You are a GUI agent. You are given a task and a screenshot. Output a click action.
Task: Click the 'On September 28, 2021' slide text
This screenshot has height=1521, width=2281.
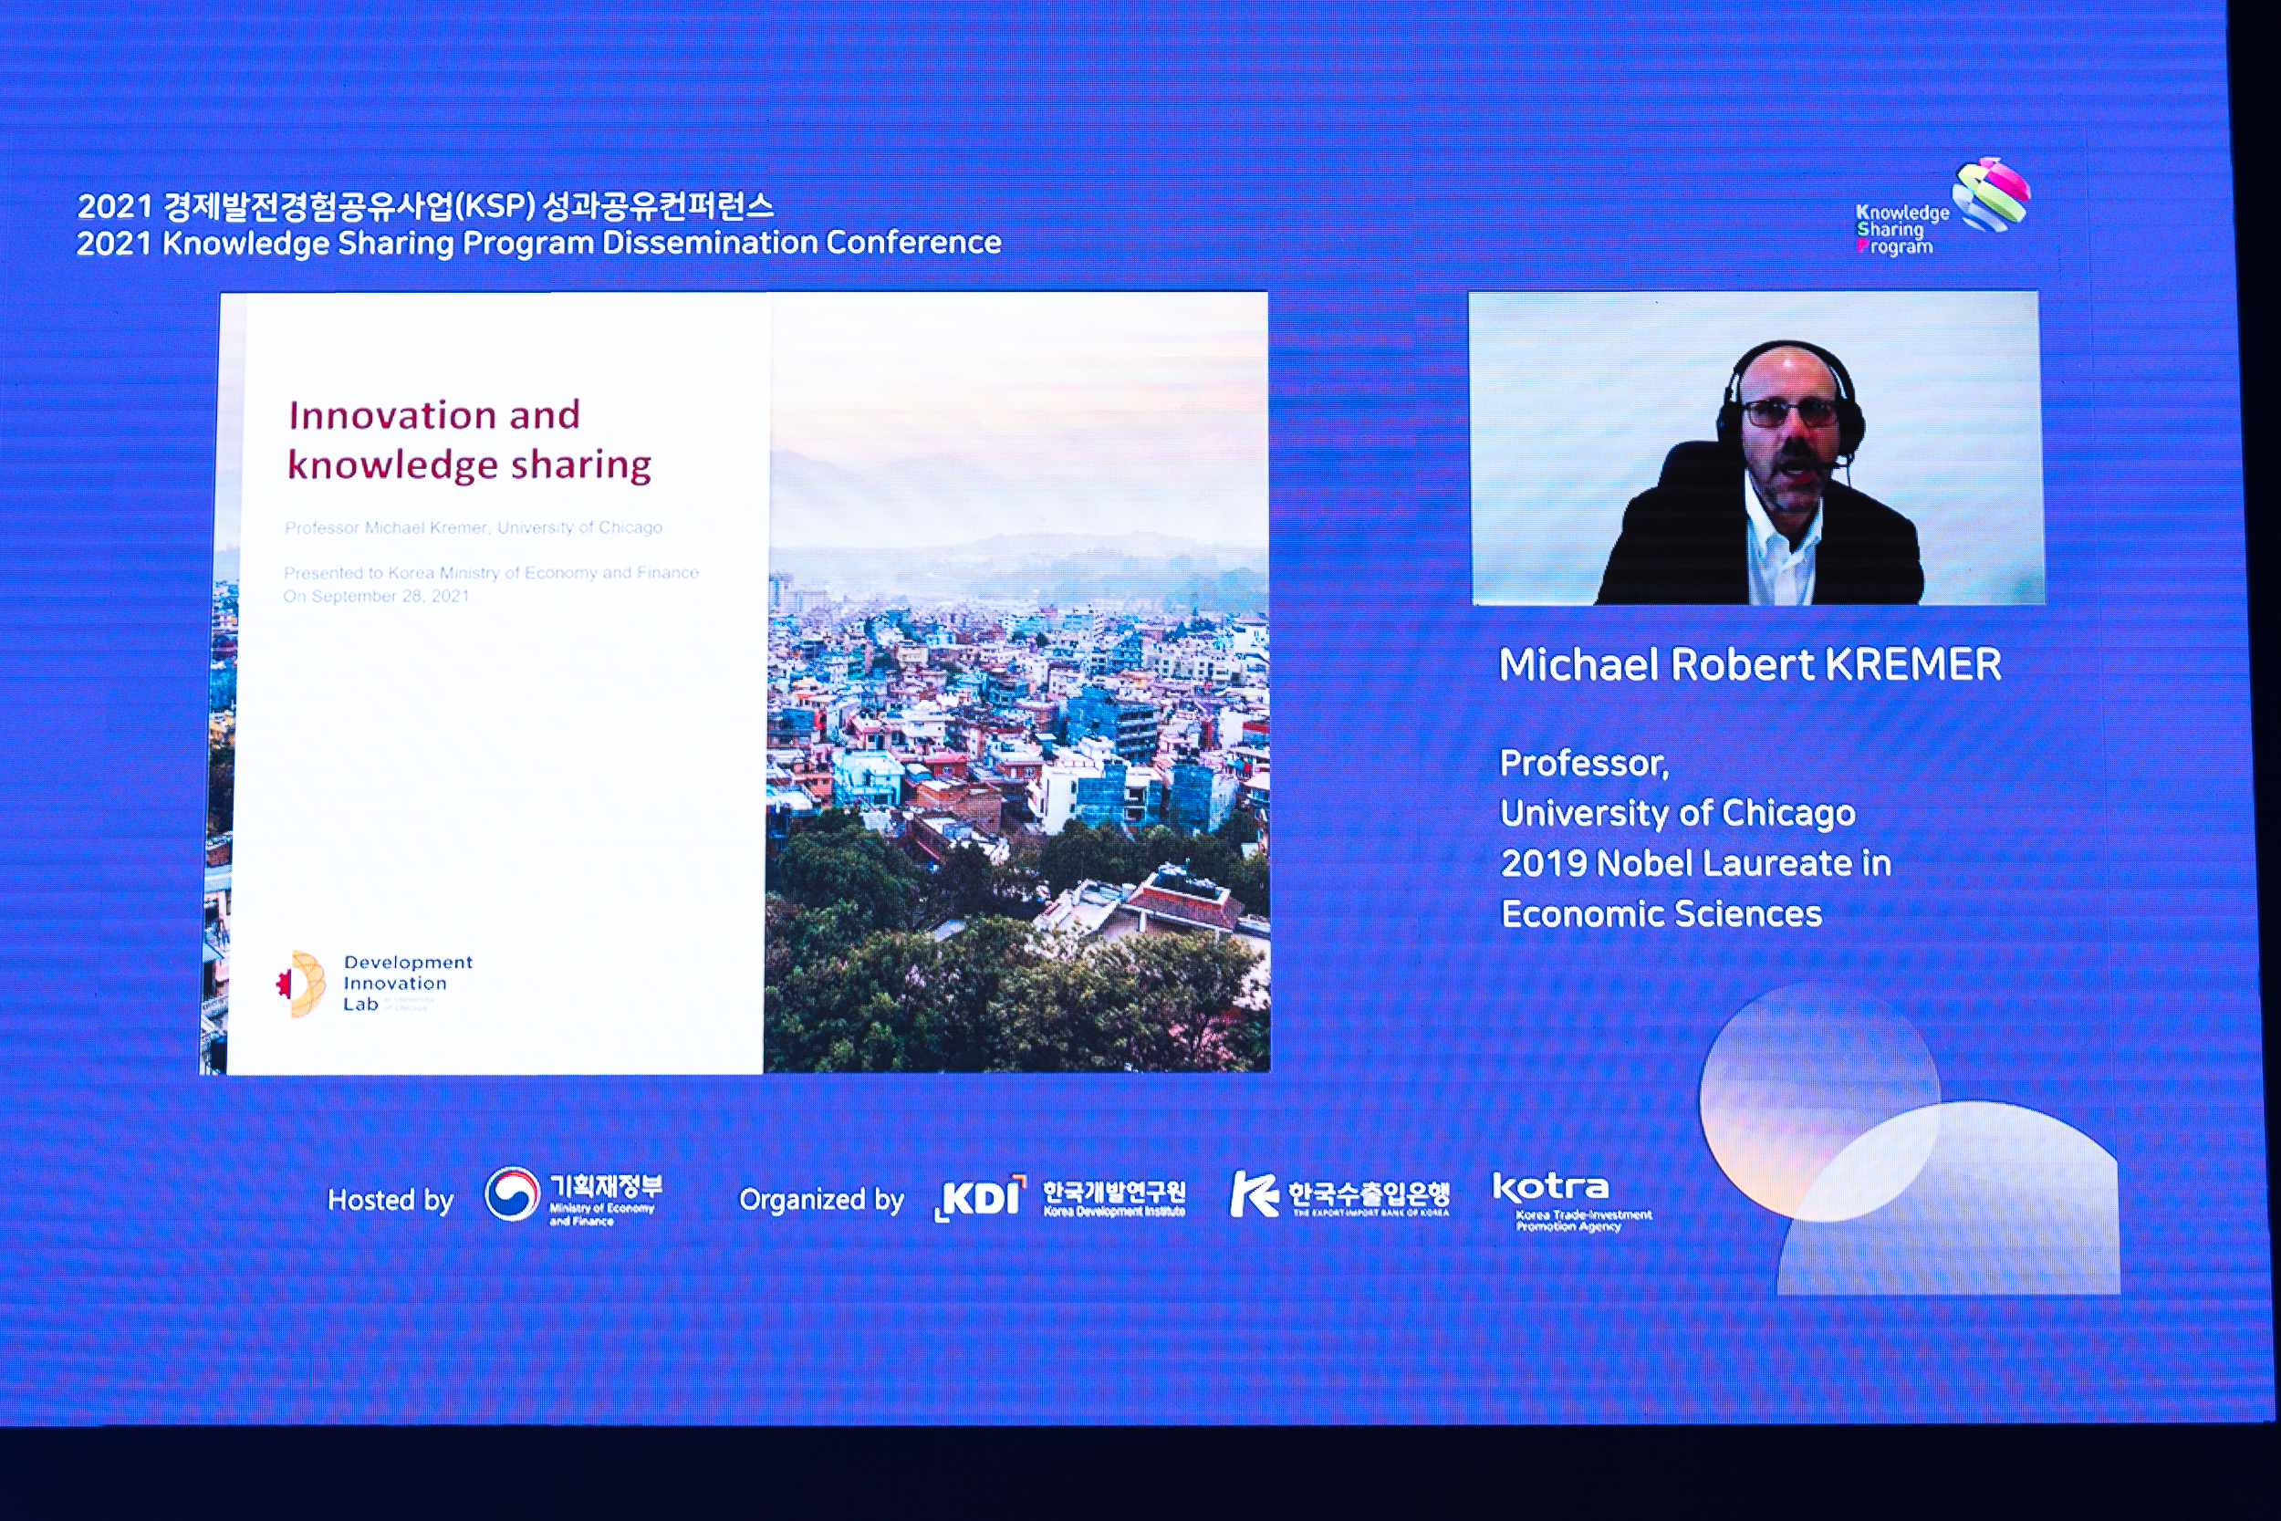tap(376, 596)
